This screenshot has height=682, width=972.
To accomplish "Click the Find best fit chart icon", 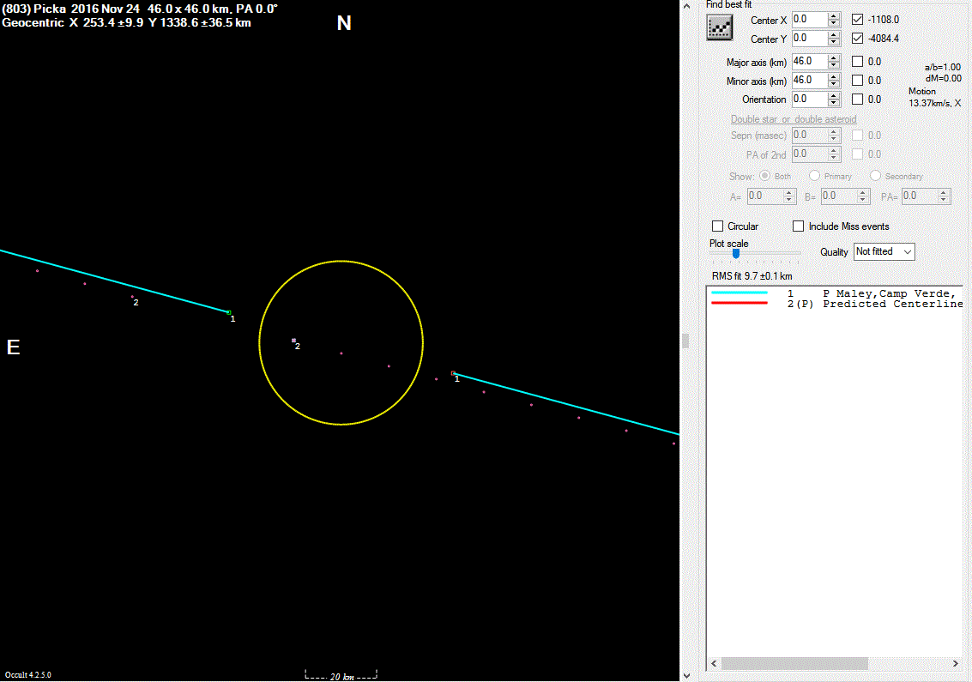I will tap(719, 28).
